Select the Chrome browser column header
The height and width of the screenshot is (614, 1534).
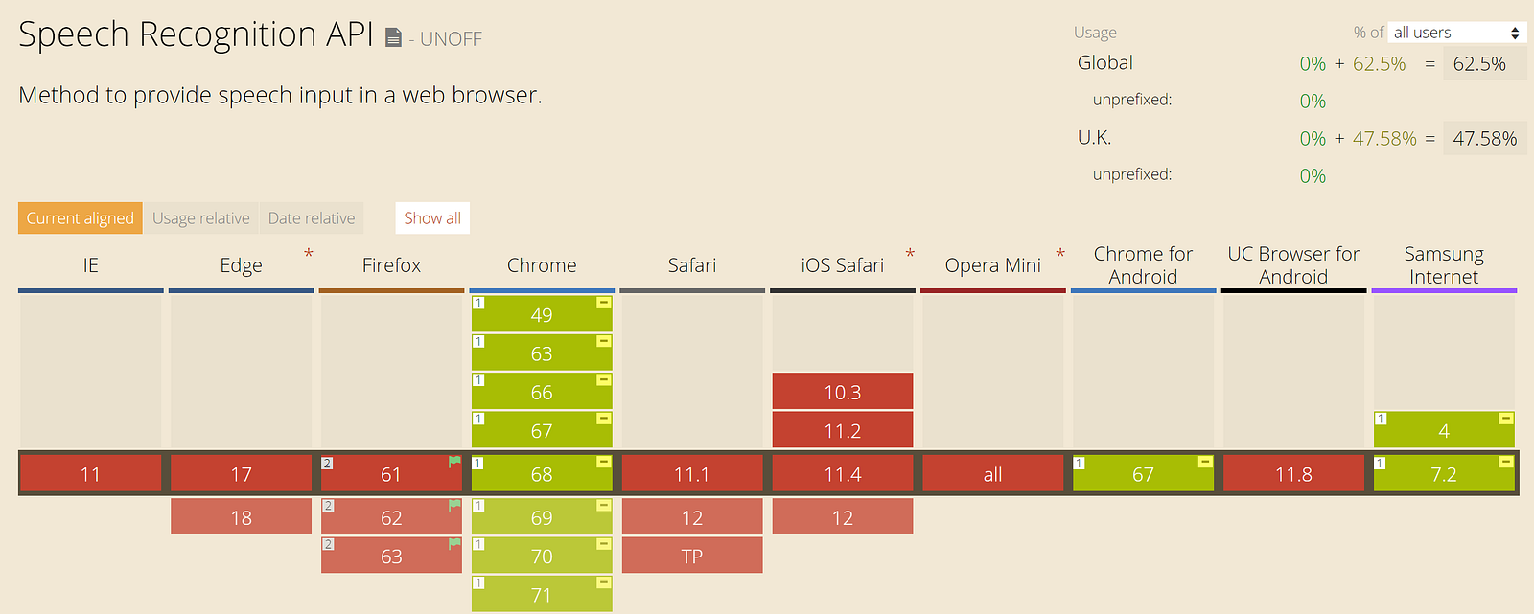pyautogui.click(x=542, y=265)
